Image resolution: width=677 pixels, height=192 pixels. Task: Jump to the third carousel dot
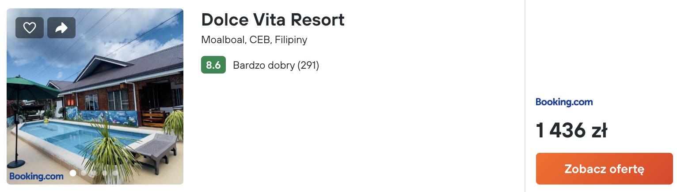click(x=94, y=173)
